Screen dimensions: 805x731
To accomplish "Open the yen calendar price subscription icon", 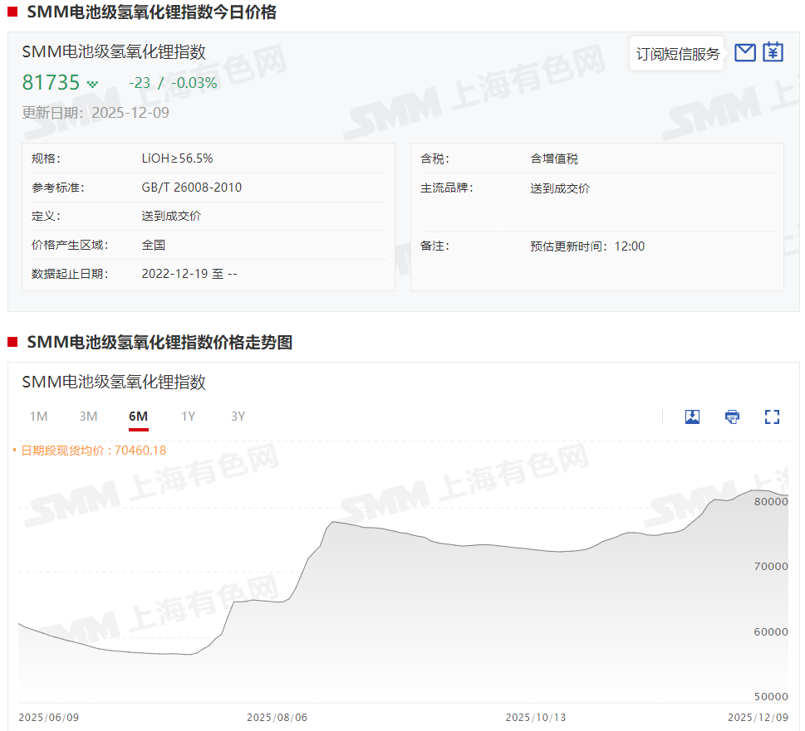I will click(x=773, y=52).
